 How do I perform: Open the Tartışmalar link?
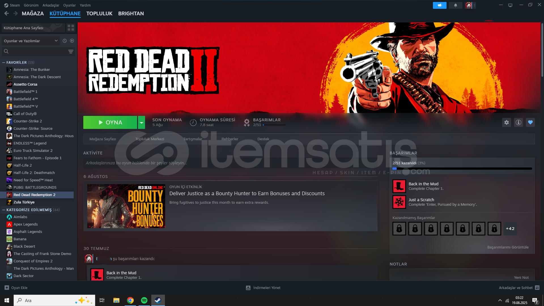(193, 139)
